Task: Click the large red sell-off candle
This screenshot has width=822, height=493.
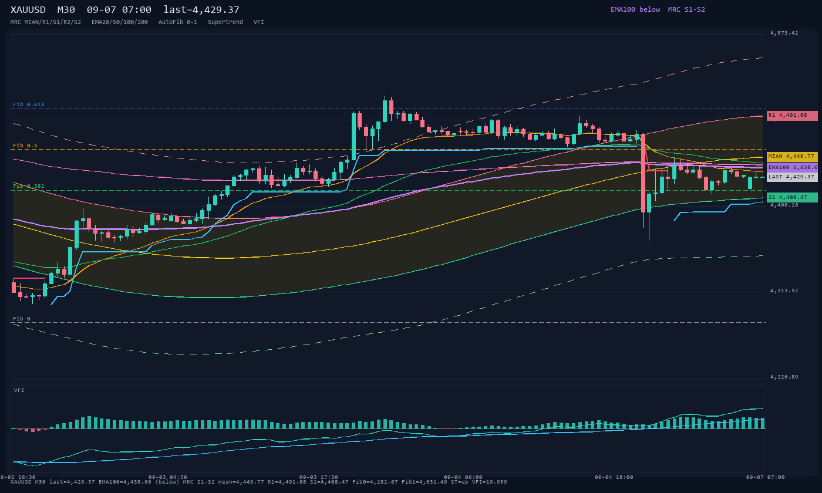Action: point(644,173)
